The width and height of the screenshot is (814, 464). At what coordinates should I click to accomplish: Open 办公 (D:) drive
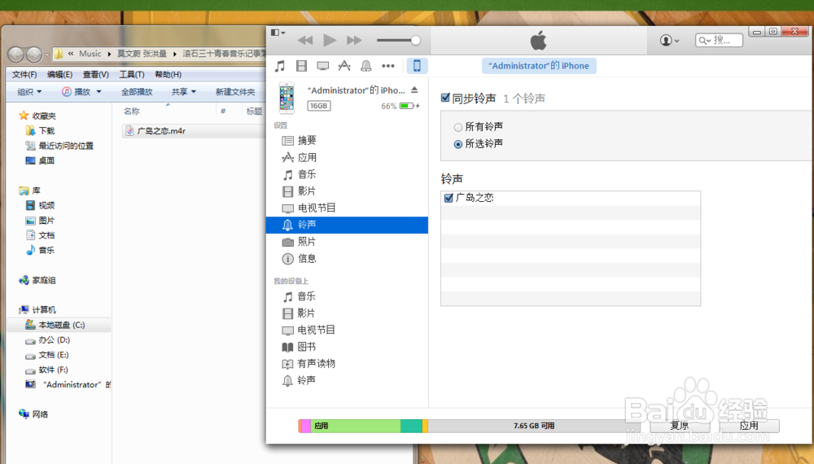pyautogui.click(x=54, y=340)
